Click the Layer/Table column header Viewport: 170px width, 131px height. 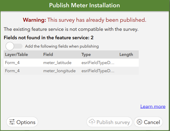(16, 55)
